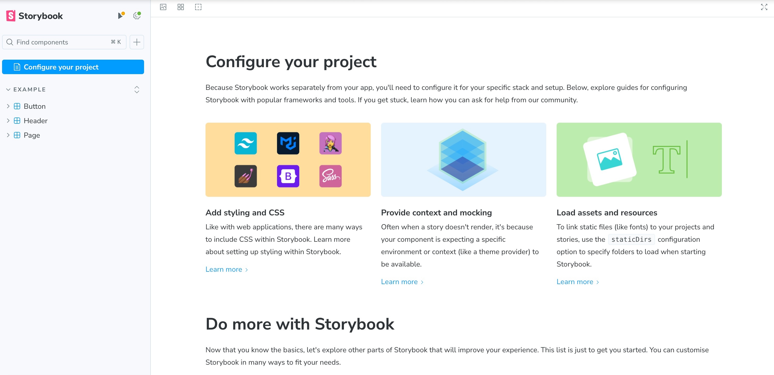
Task: Select the image toolbar icon in the canvas toolbar
Action: tap(163, 7)
